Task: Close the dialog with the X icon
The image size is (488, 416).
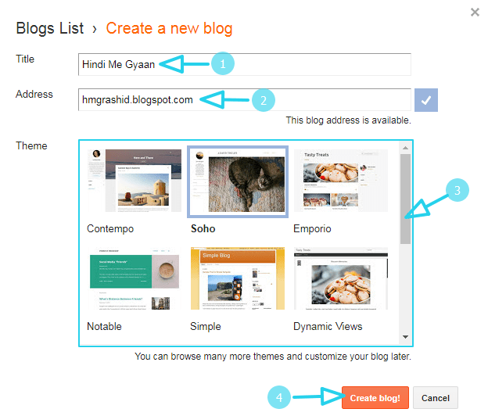Action: point(475,13)
